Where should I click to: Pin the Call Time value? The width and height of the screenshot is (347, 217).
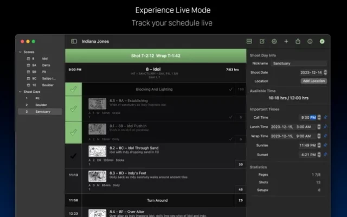[325, 117]
